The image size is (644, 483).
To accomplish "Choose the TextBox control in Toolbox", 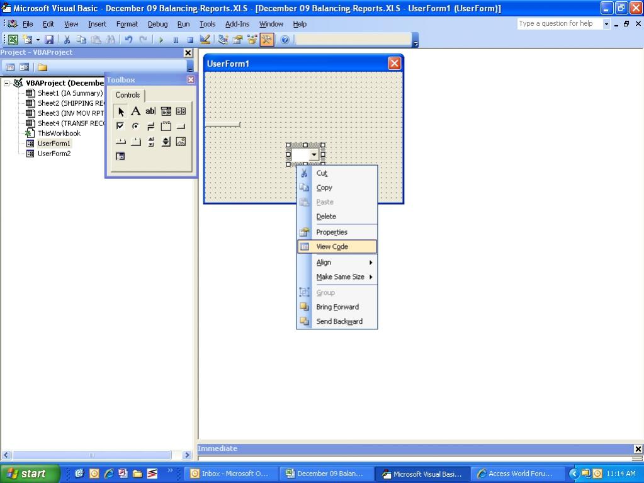I will coord(150,111).
